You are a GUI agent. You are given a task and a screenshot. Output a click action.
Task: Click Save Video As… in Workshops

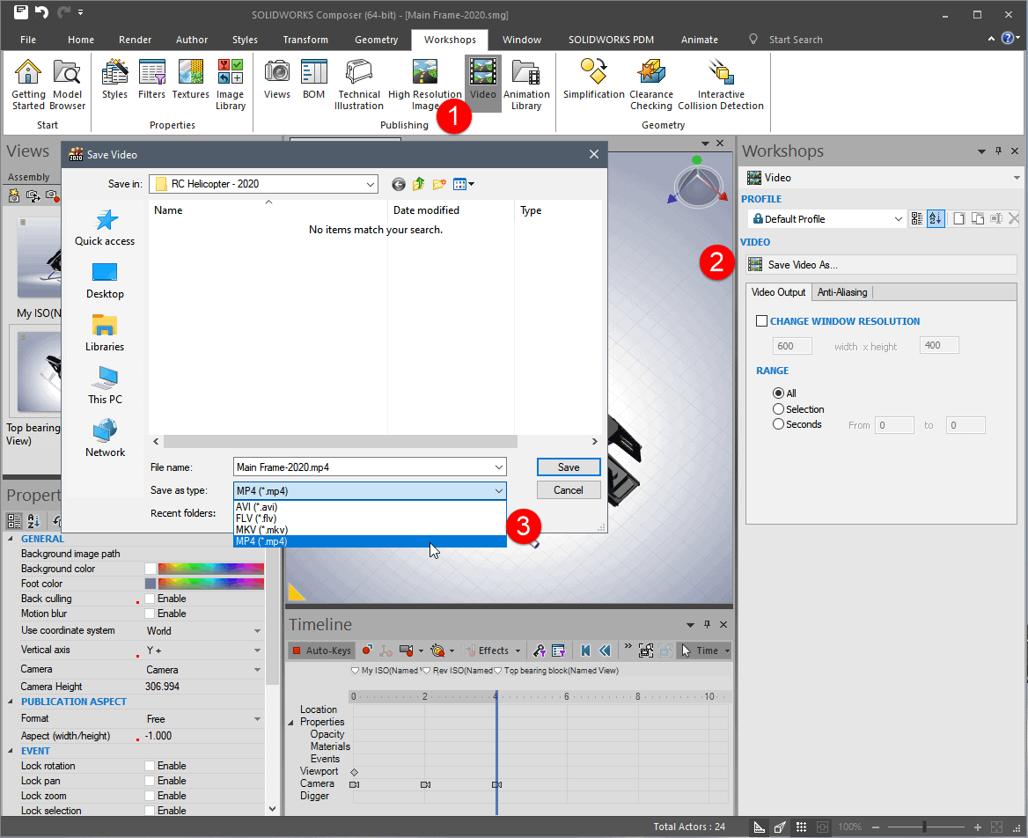(881, 265)
